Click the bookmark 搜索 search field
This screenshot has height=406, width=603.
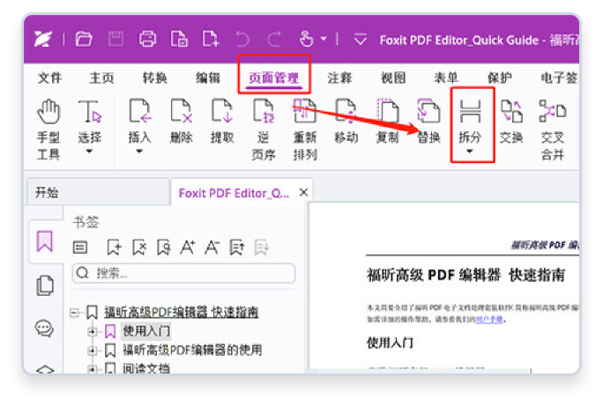coord(184,274)
